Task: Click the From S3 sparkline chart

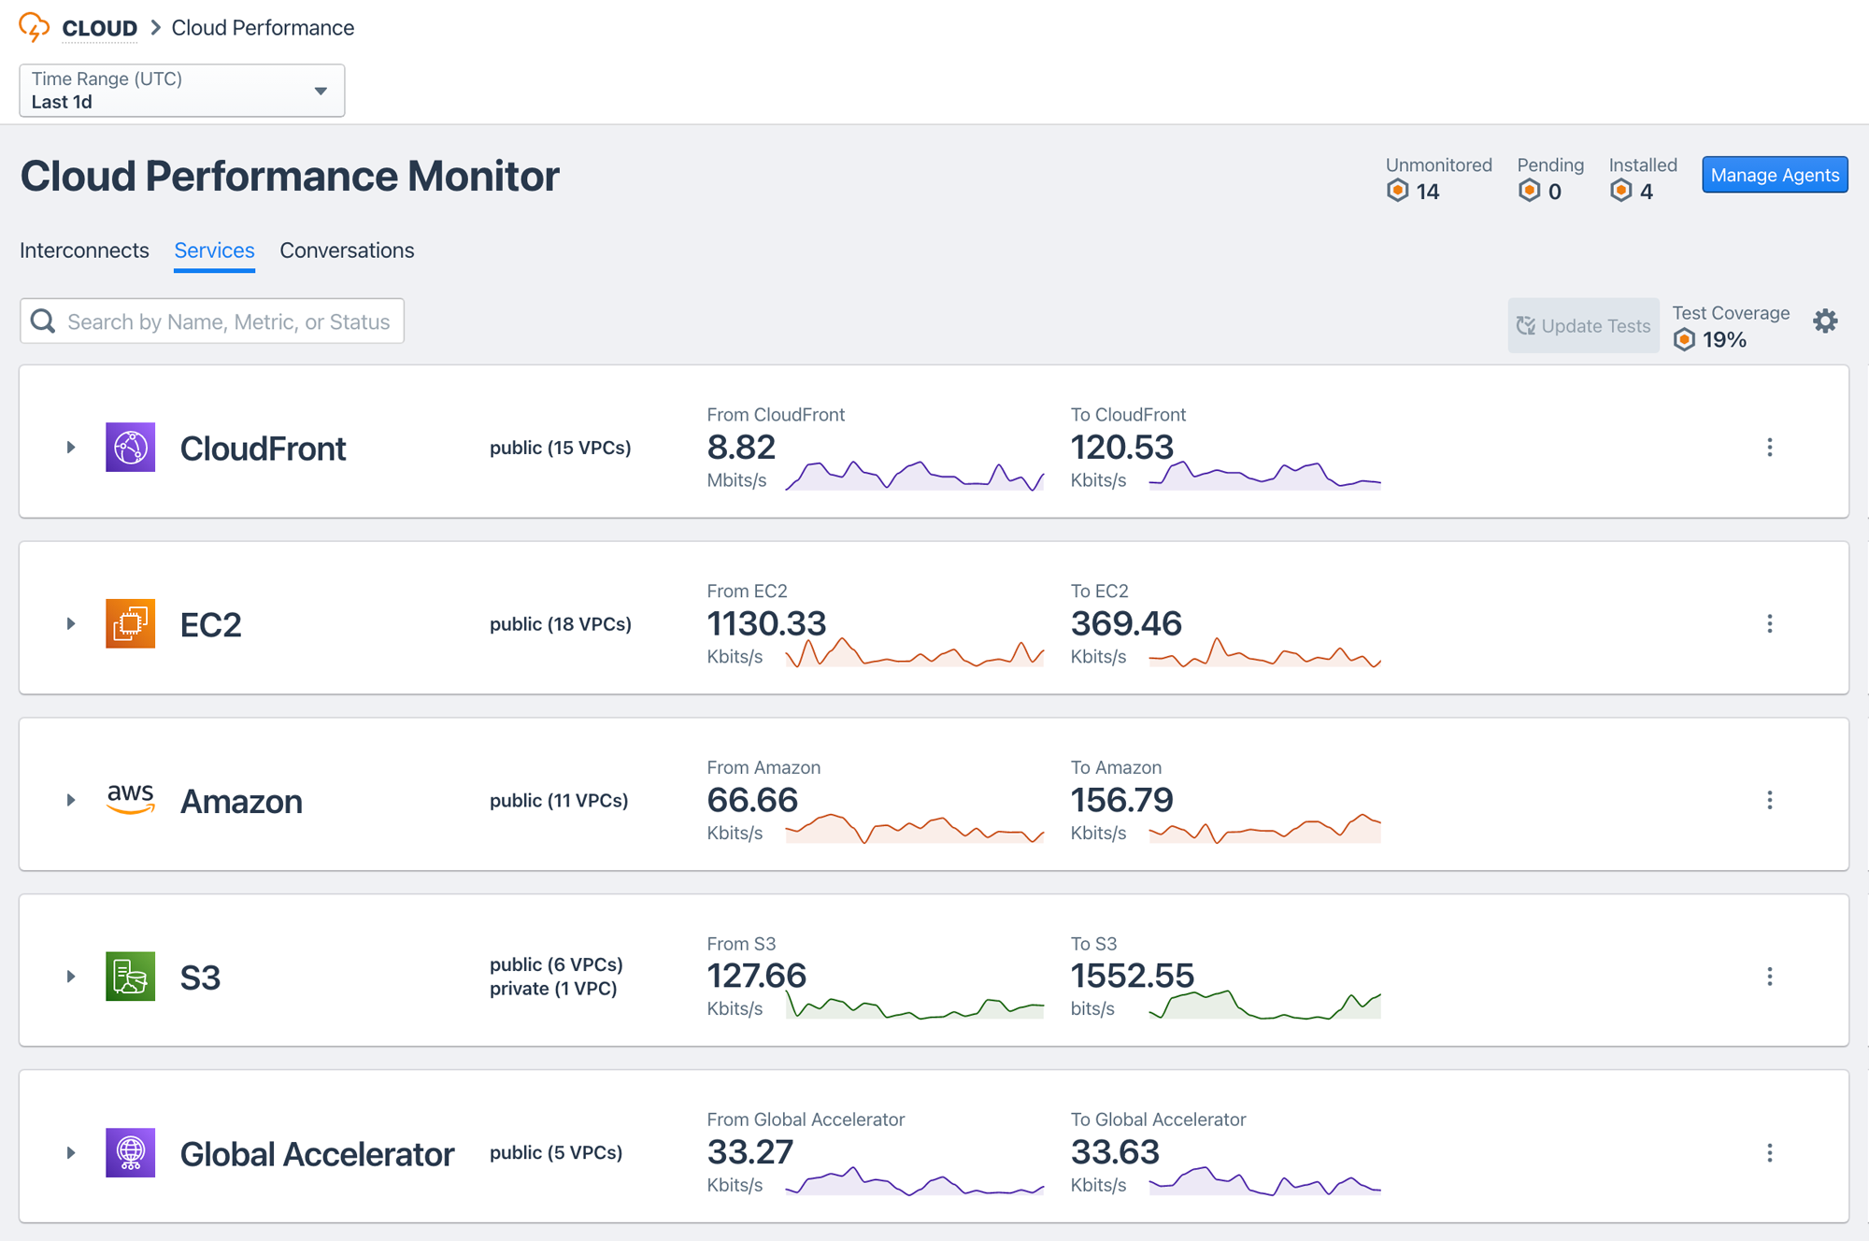Action: pyautogui.click(x=915, y=1005)
